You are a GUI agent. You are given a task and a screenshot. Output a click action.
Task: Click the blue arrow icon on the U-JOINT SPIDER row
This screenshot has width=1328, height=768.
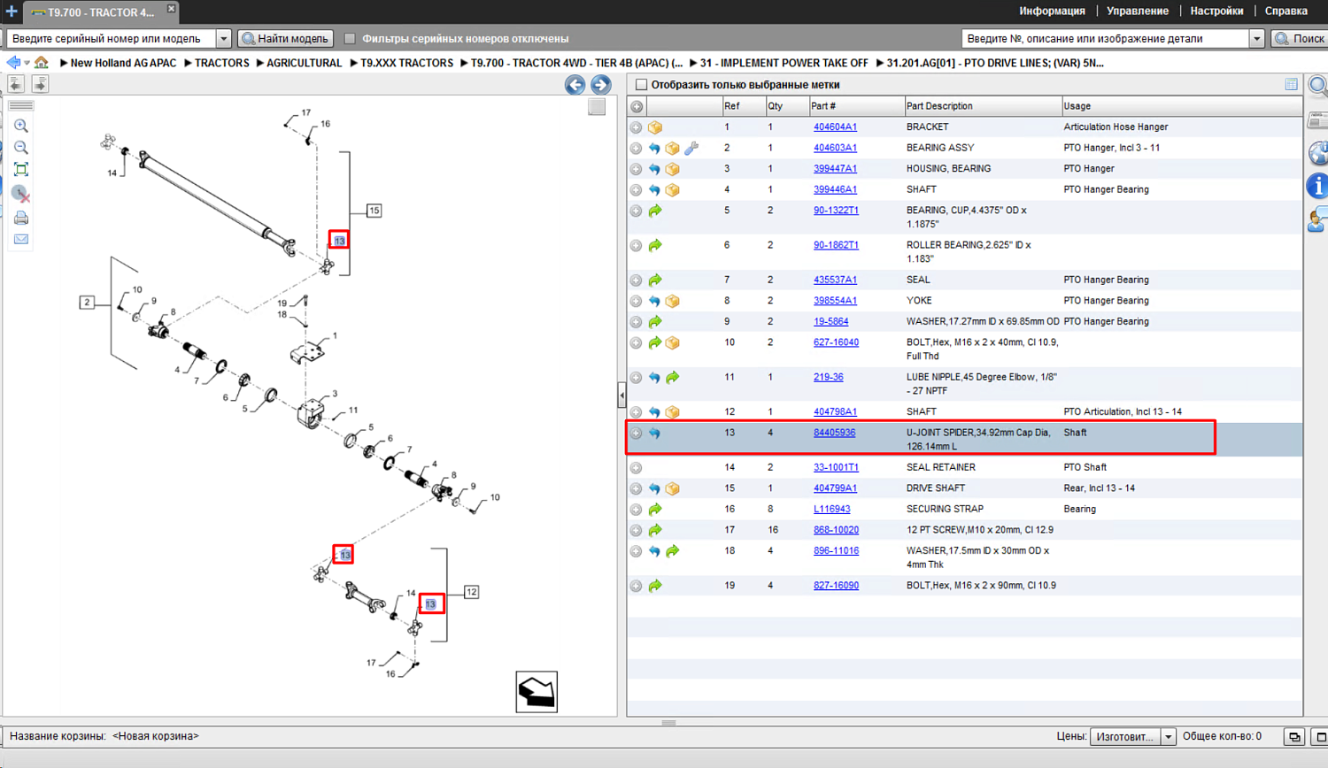coord(654,434)
